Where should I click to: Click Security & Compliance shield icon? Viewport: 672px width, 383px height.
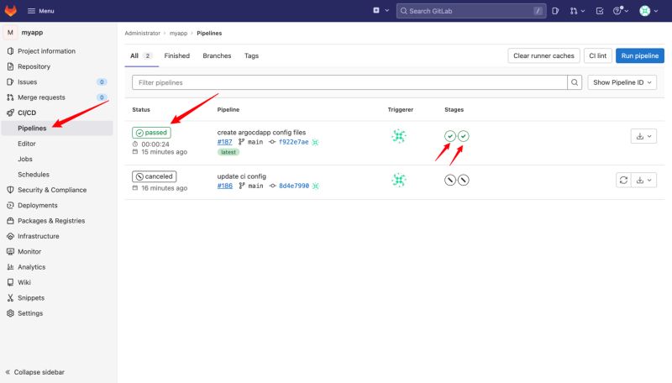(x=10, y=190)
